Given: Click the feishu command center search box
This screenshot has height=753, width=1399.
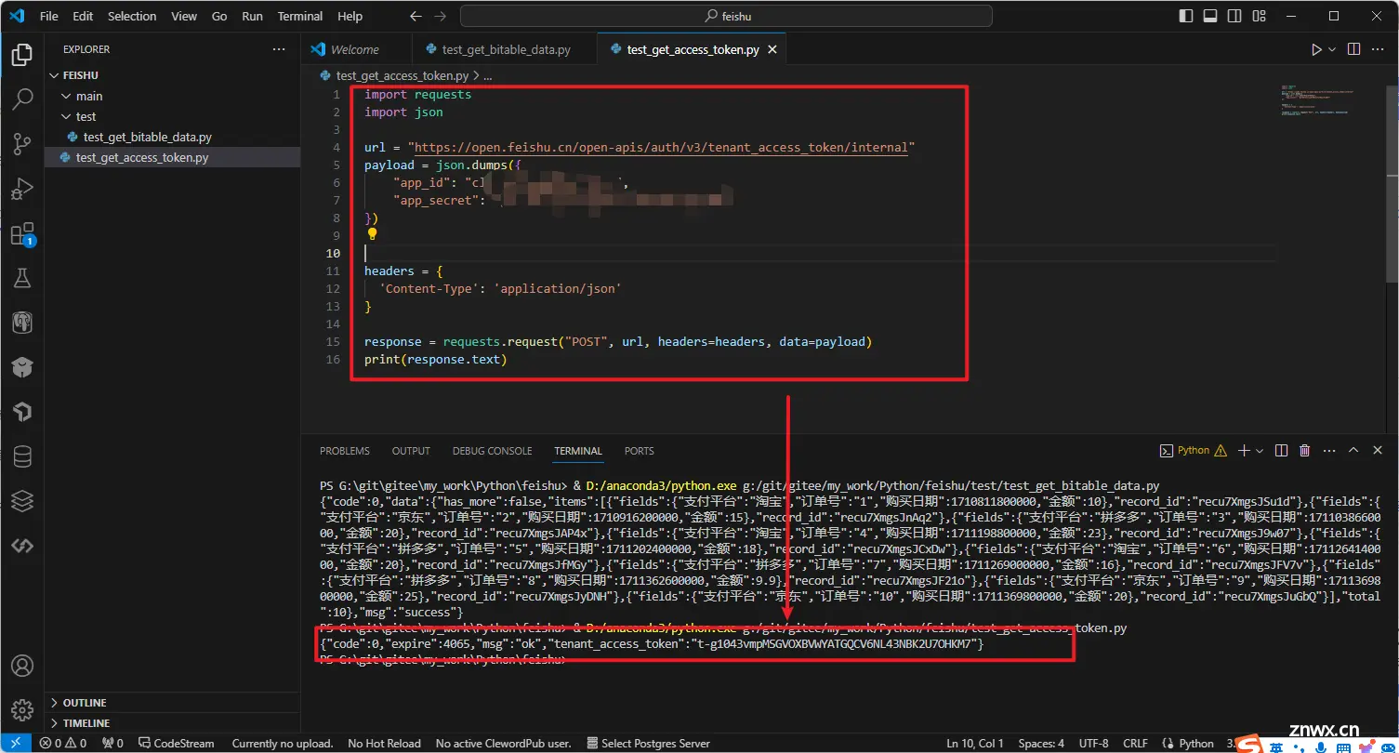Looking at the screenshot, I should (x=726, y=16).
